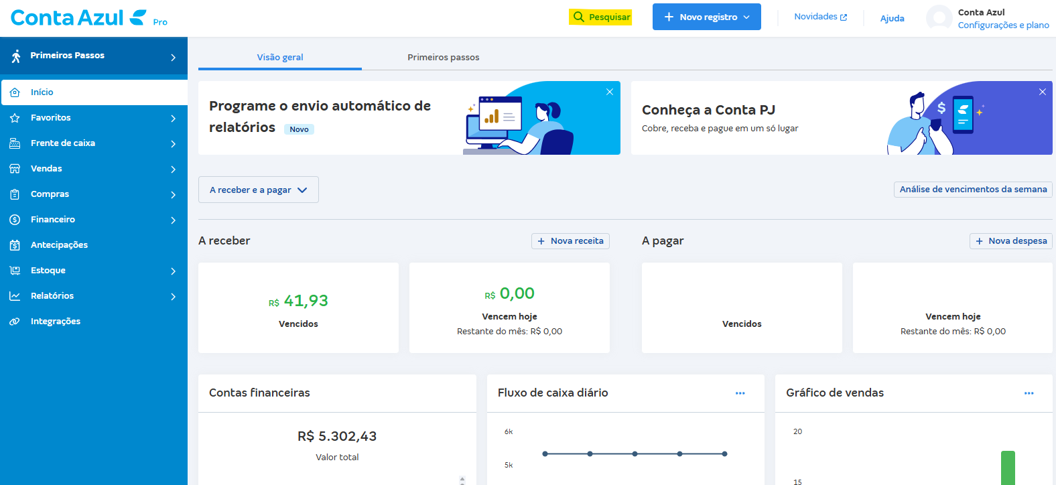The height and width of the screenshot is (485, 1056).
Task: Expand the Vendas submenu chevron
Action: click(x=173, y=169)
